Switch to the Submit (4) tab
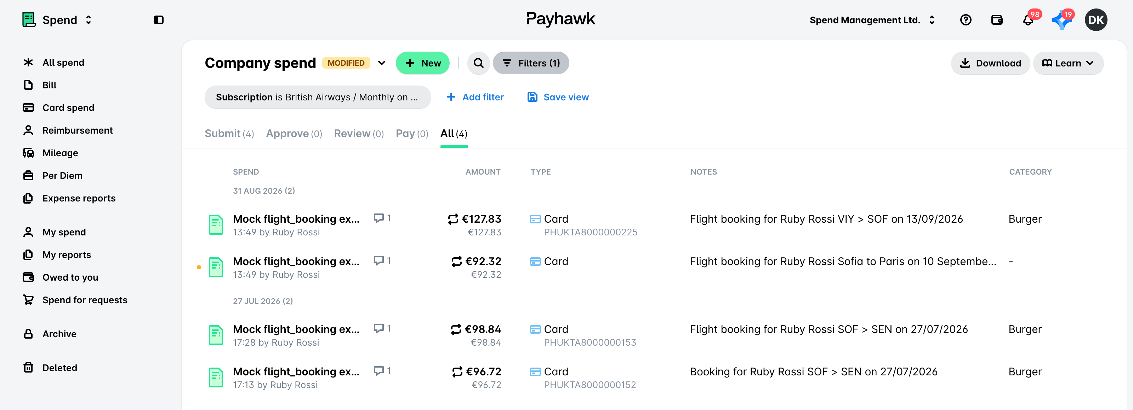The image size is (1133, 410). [229, 134]
